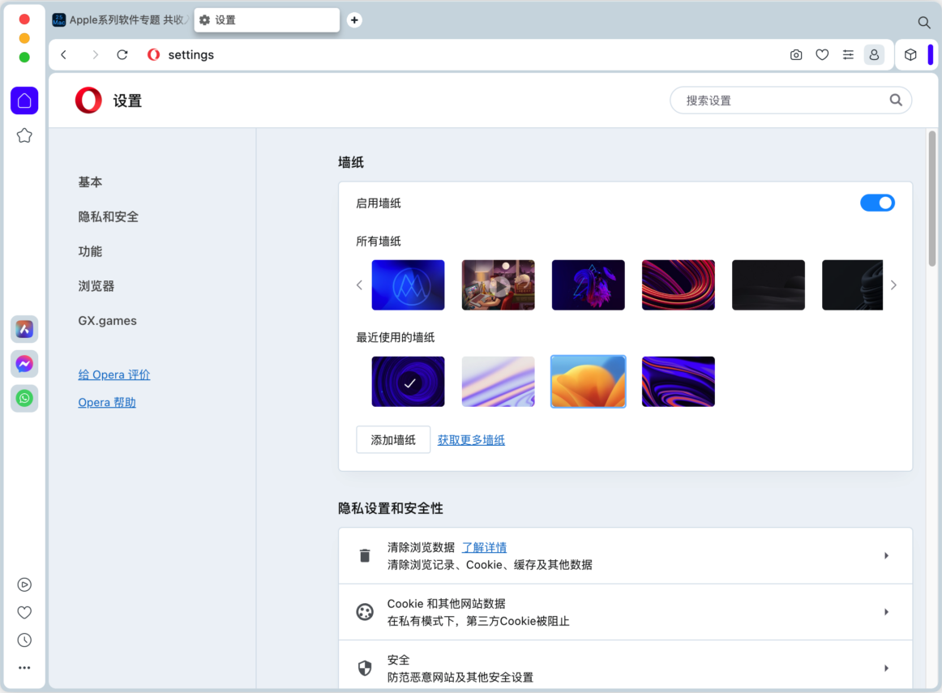
Task: Open the sidebar three-dot setup menu
Action: click(x=24, y=668)
